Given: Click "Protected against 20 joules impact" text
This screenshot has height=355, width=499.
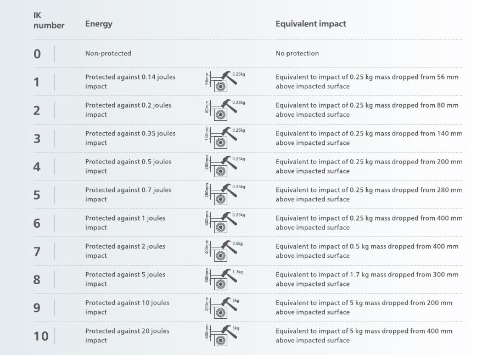Looking at the screenshot, I should 127,336.
